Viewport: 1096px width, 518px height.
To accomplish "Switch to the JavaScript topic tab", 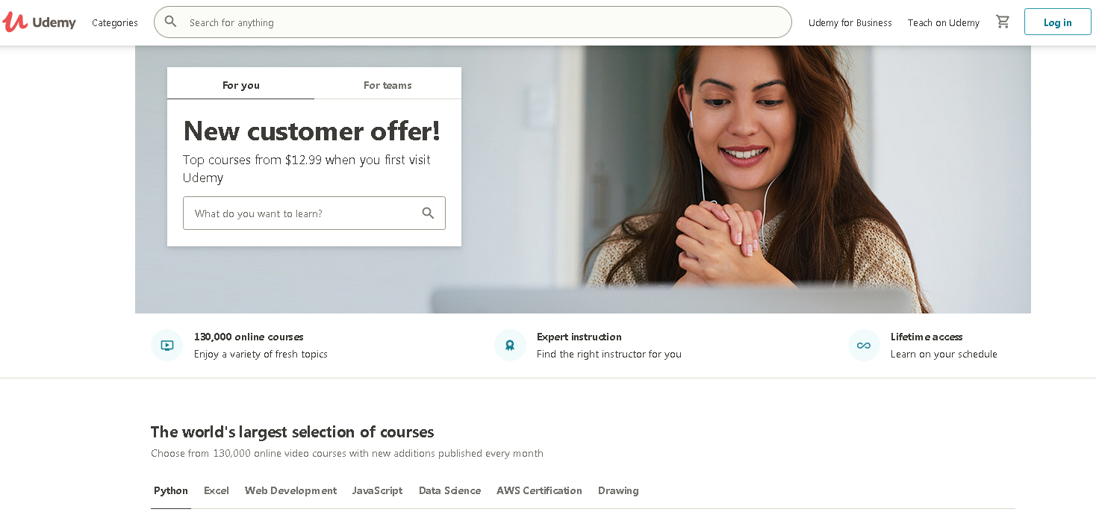I will [x=377, y=490].
